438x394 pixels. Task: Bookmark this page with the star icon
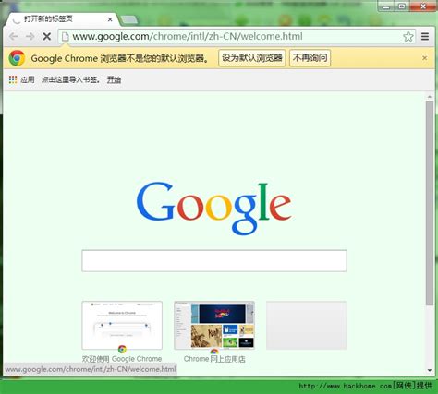(x=408, y=37)
